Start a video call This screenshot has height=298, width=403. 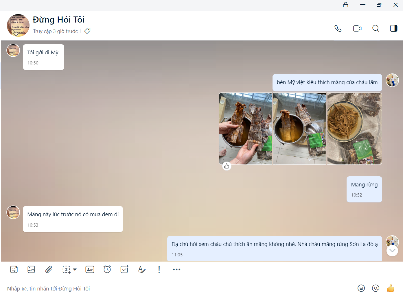click(357, 28)
